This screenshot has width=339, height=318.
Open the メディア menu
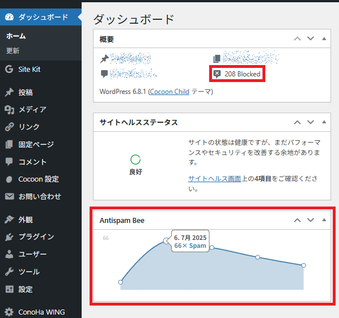[x=41, y=110]
